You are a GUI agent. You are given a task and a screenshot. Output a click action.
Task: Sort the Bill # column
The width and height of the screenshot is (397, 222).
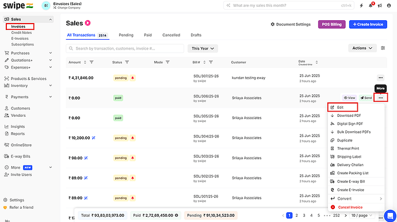204,62
